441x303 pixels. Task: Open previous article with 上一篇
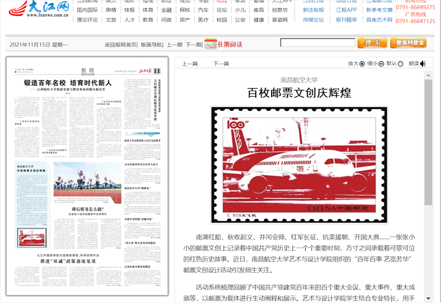pos(190,64)
